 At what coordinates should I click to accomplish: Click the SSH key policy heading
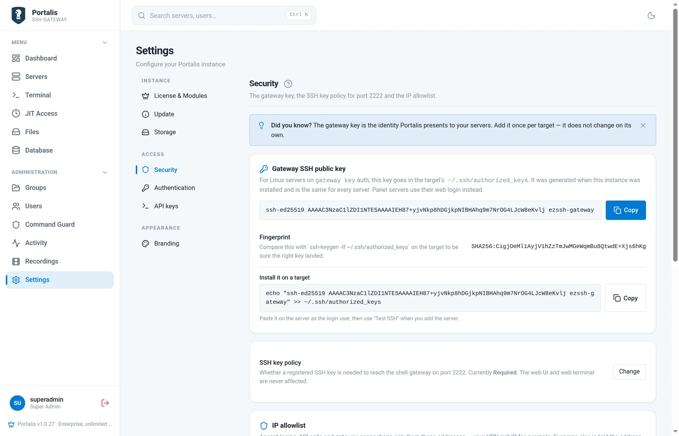coord(280,363)
